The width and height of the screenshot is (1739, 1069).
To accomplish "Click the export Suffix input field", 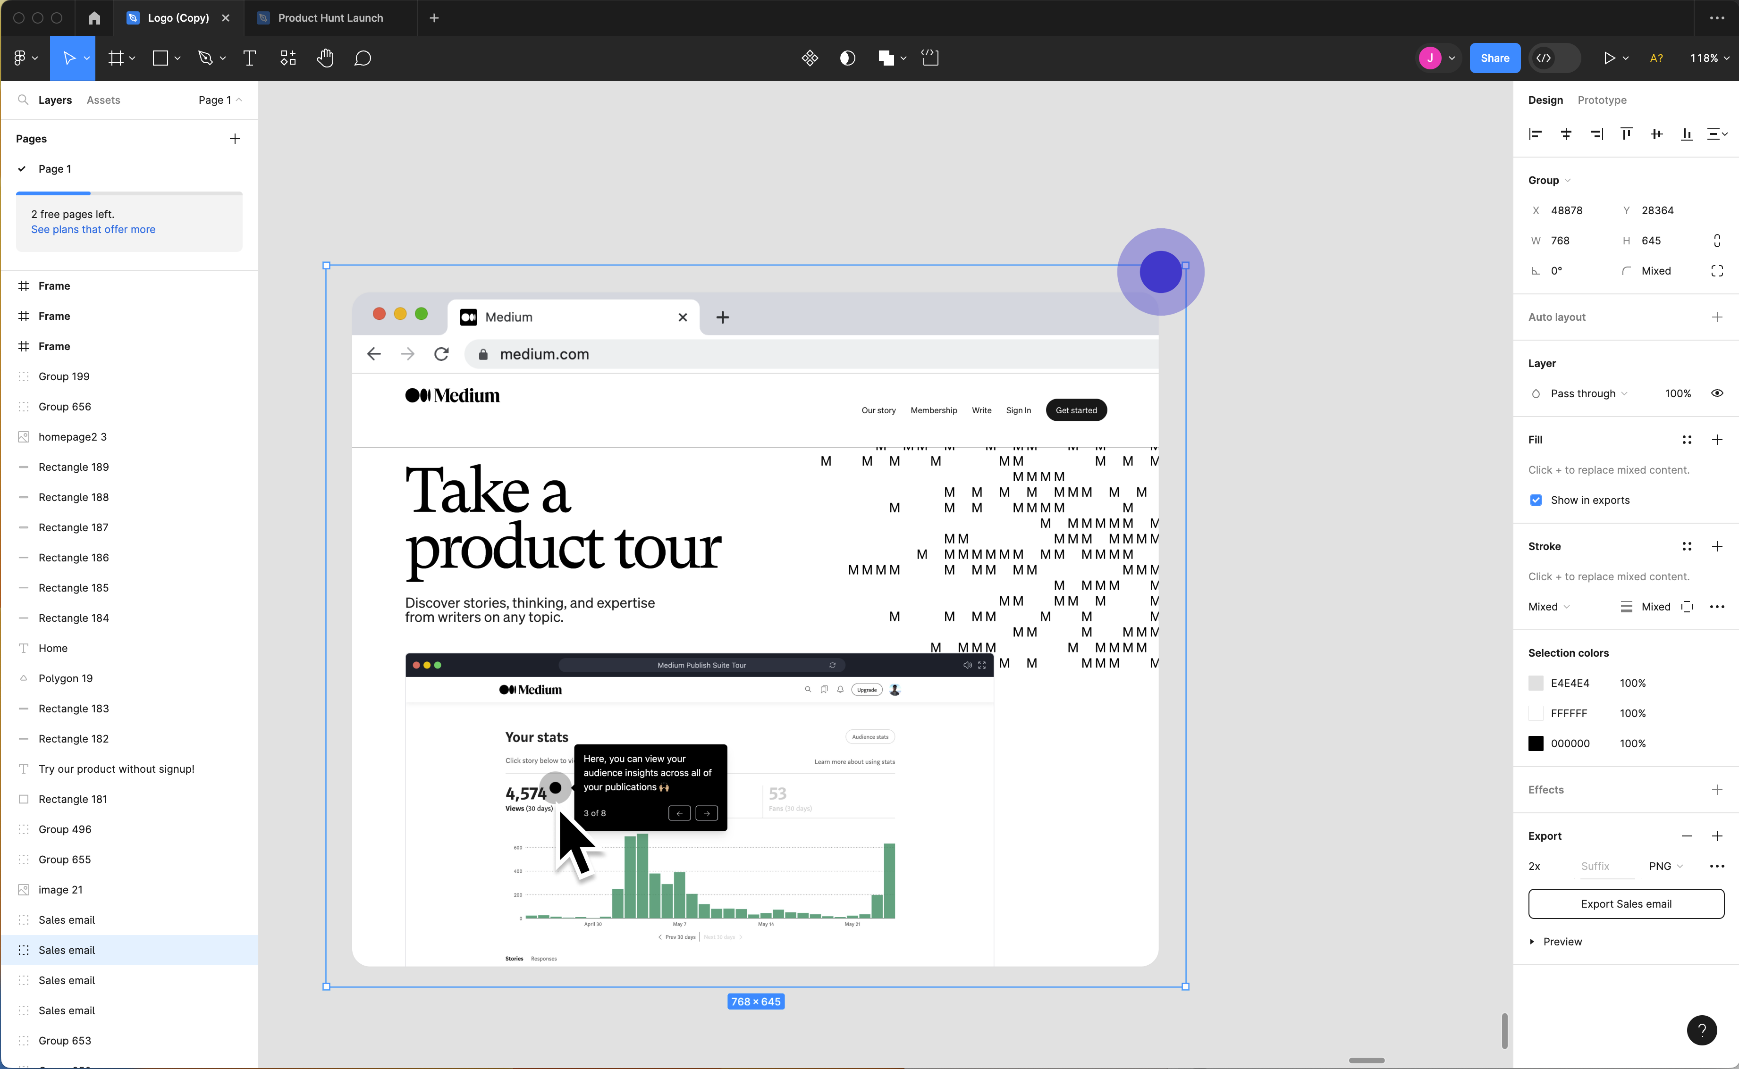I will (1607, 866).
